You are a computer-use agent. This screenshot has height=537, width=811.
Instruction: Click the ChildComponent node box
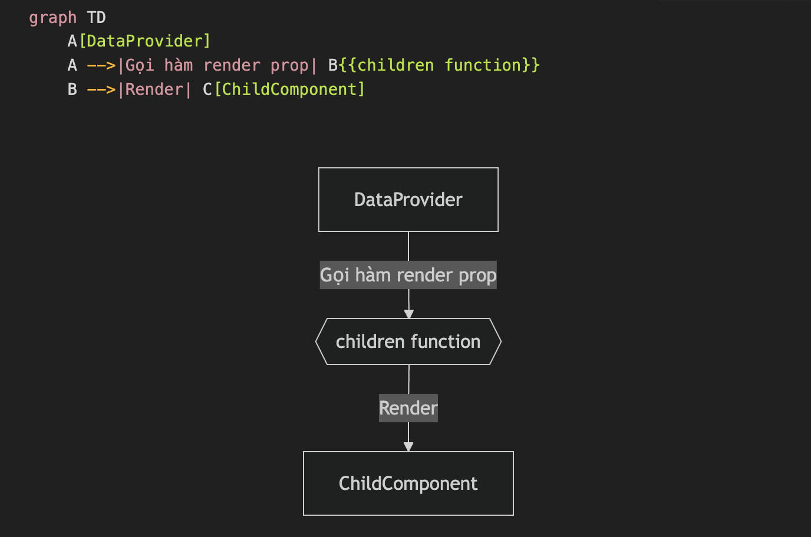[408, 483]
